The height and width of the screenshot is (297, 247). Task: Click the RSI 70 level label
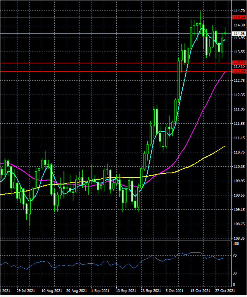235,256
